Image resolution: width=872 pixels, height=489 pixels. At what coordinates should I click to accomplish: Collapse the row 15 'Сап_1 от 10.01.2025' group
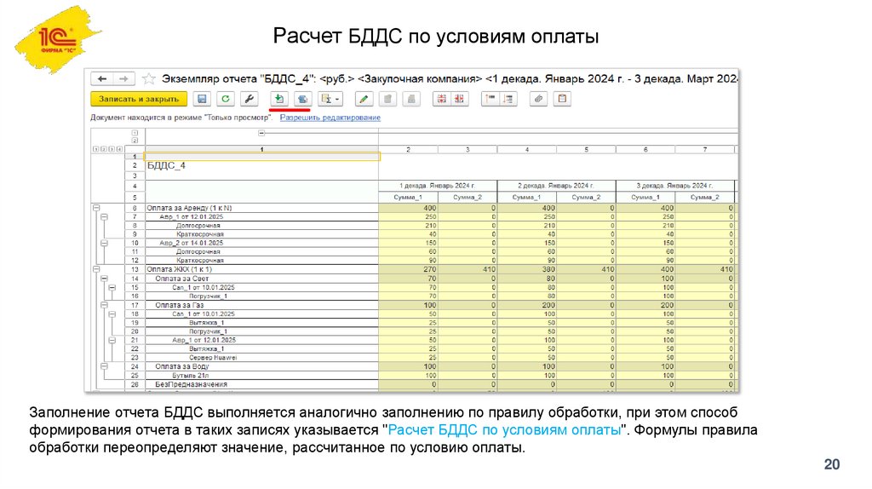[112, 287]
